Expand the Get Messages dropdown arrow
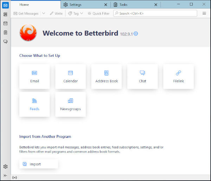This screenshot has height=181, width=211. [44, 13]
